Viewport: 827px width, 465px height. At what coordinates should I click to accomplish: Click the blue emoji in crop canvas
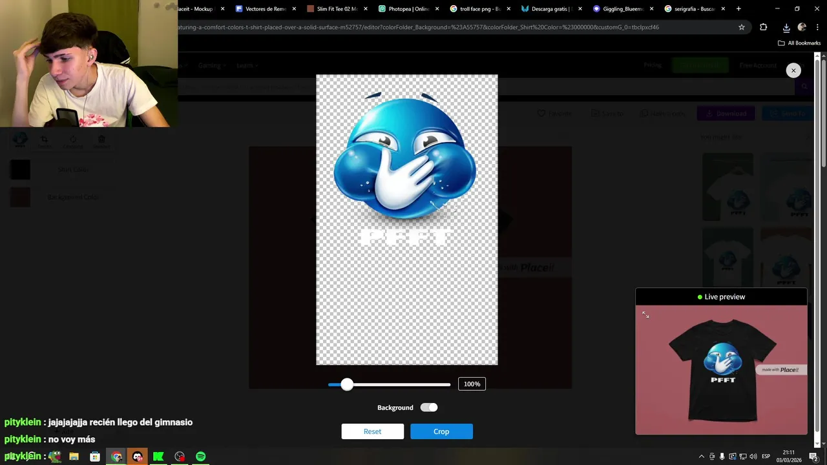pos(405,158)
